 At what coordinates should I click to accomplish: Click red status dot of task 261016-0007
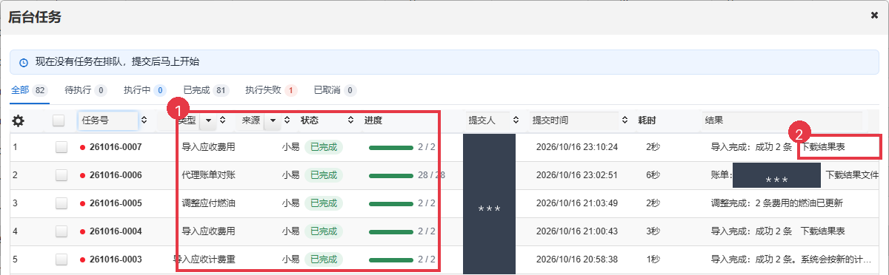point(83,147)
